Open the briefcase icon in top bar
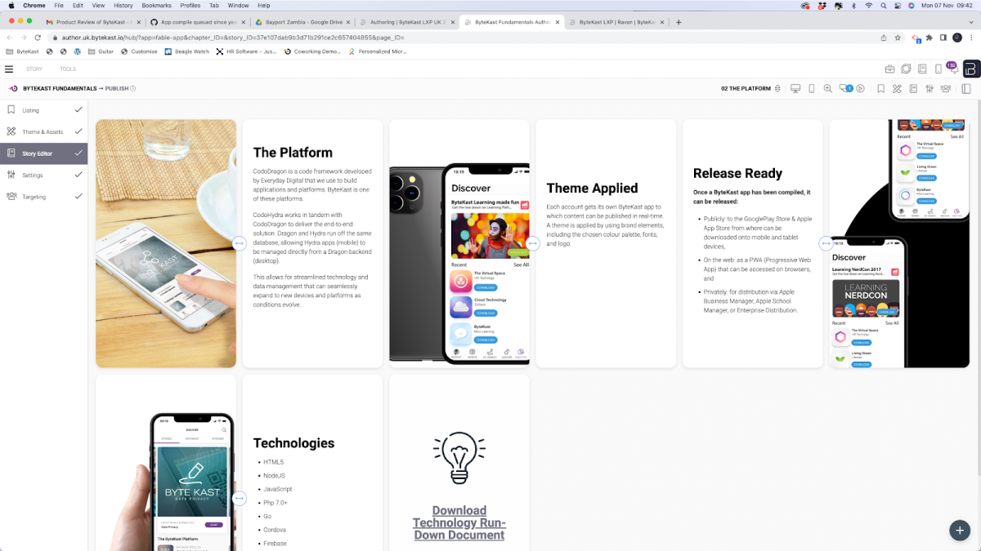The height and width of the screenshot is (551, 981). (890, 69)
